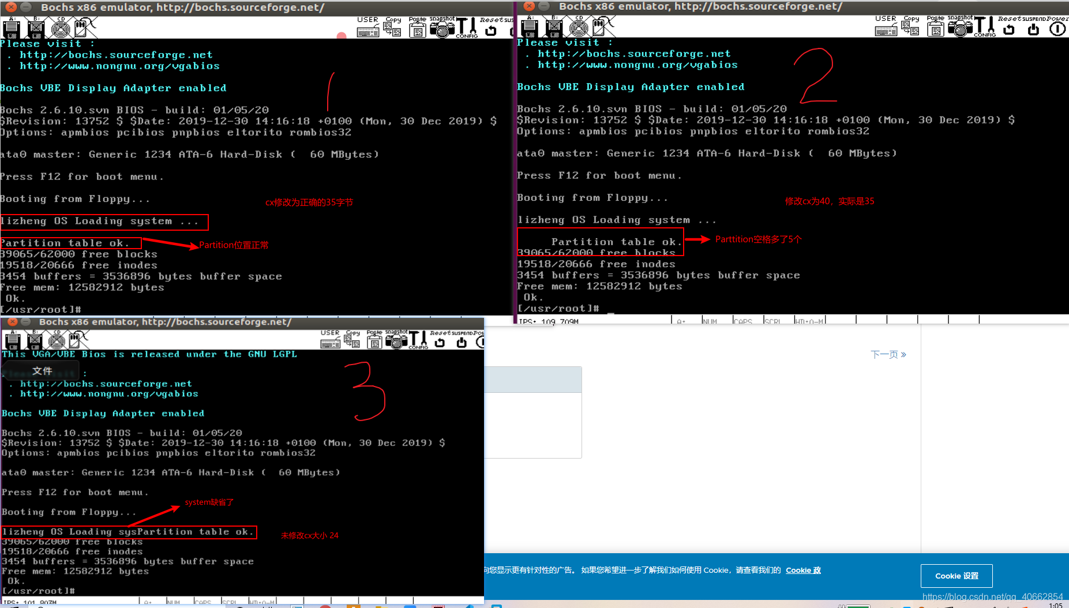Open CONFIG tools icon in Bochs window numbered 2
The height and width of the screenshot is (608, 1069).
point(984,27)
